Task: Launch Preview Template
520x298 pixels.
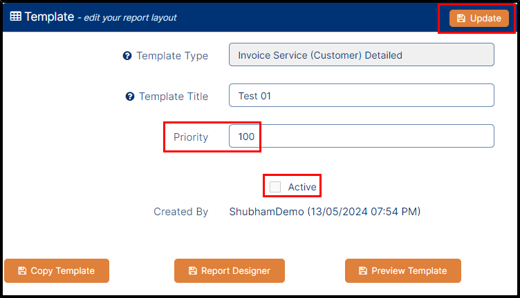Action: point(403,270)
